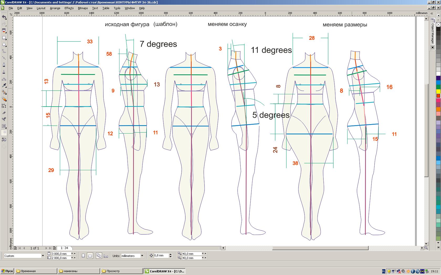
Task: Expand the Custom paper size dropdown
Action: pos(43,256)
